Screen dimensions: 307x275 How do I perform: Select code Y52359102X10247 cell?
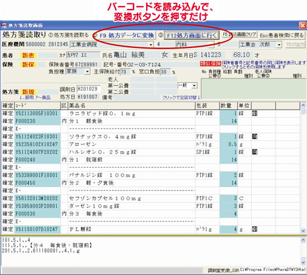(x=37, y=144)
